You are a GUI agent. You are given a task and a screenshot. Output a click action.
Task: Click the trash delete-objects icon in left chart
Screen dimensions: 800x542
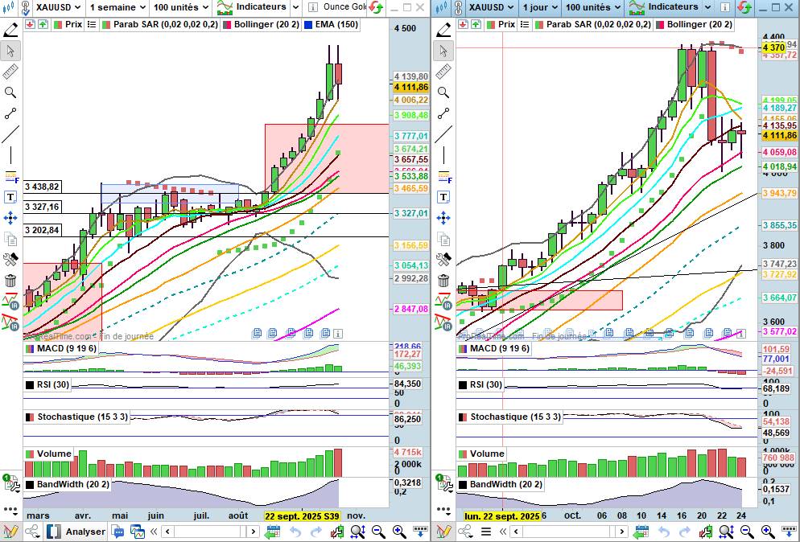point(10,281)
